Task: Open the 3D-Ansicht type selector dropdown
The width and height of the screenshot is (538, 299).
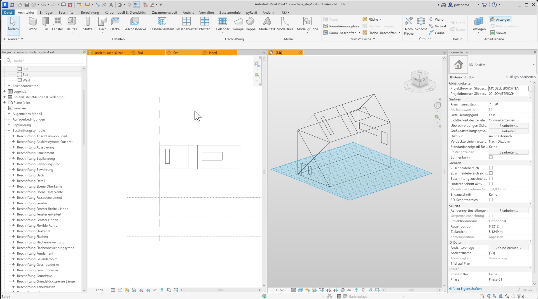Action: click(x=533, y=65)
